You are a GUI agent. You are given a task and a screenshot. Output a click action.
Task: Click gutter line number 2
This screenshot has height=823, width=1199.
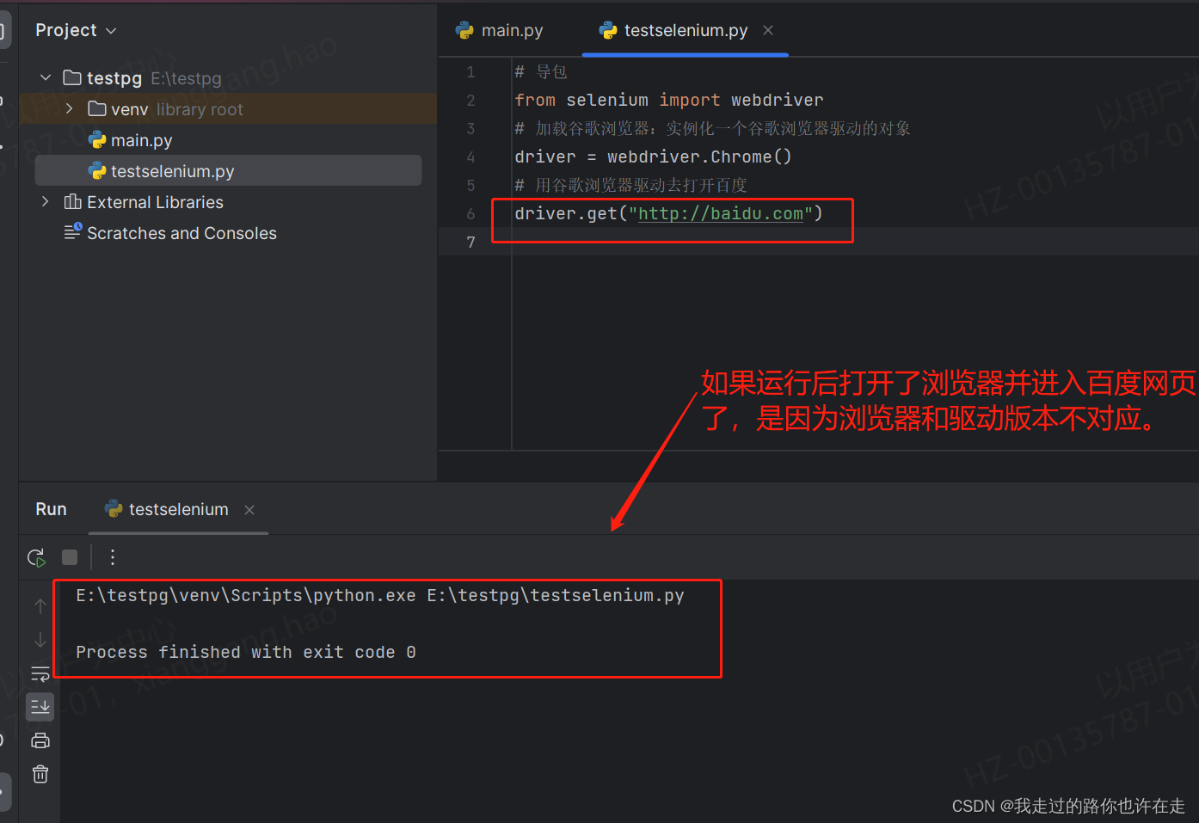tap(470, 101)
